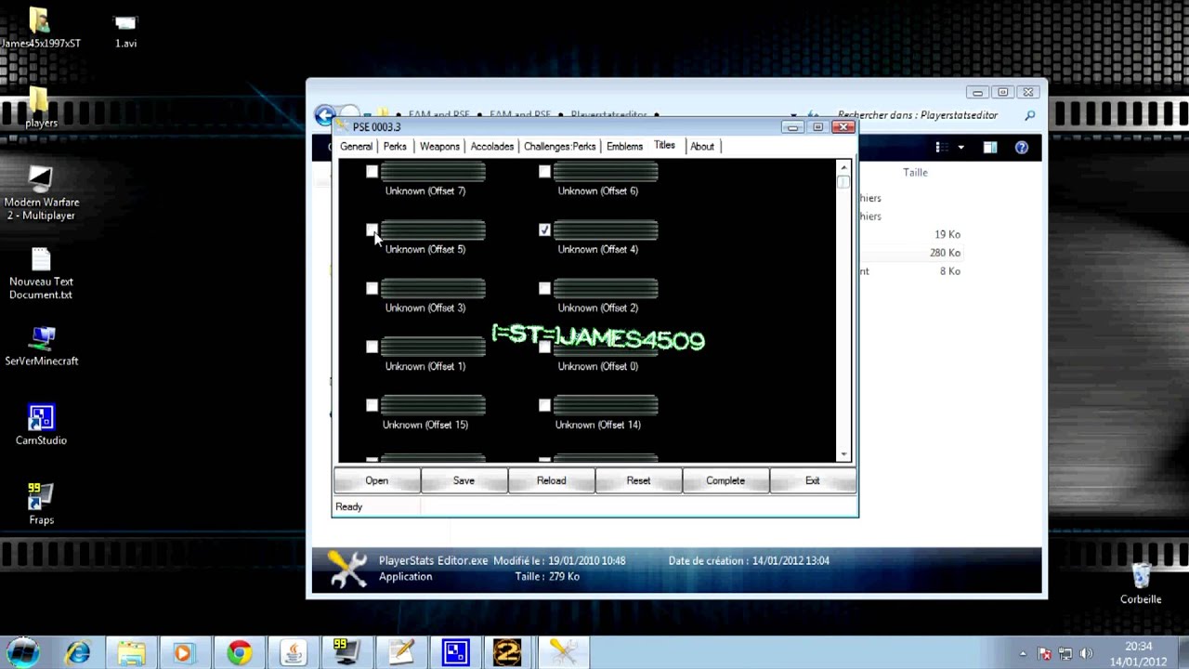The width and height of the screenshot is (1189, 669).
Task: Click the titles list scroll-up arrow
Action: click(x=843, y=167)
